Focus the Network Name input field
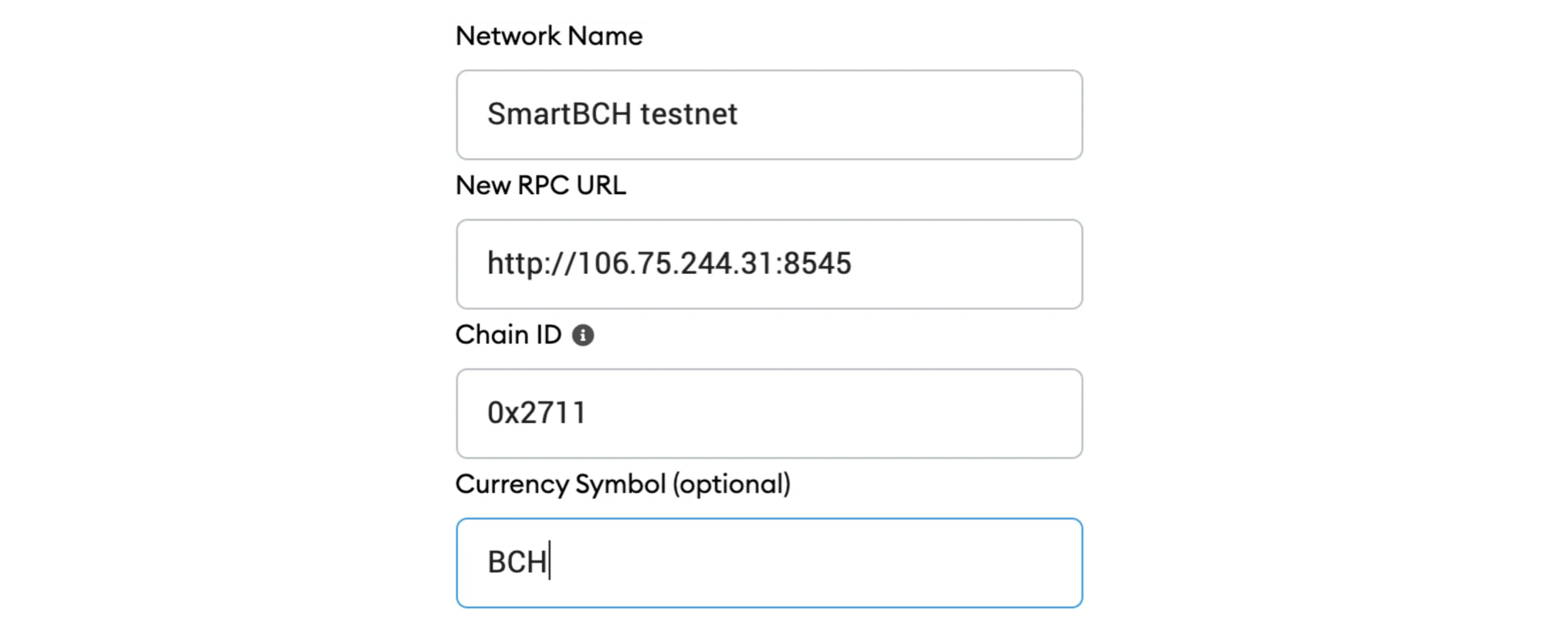The height and width of the screenshot is (636, 1549). [x=769, y=115]
